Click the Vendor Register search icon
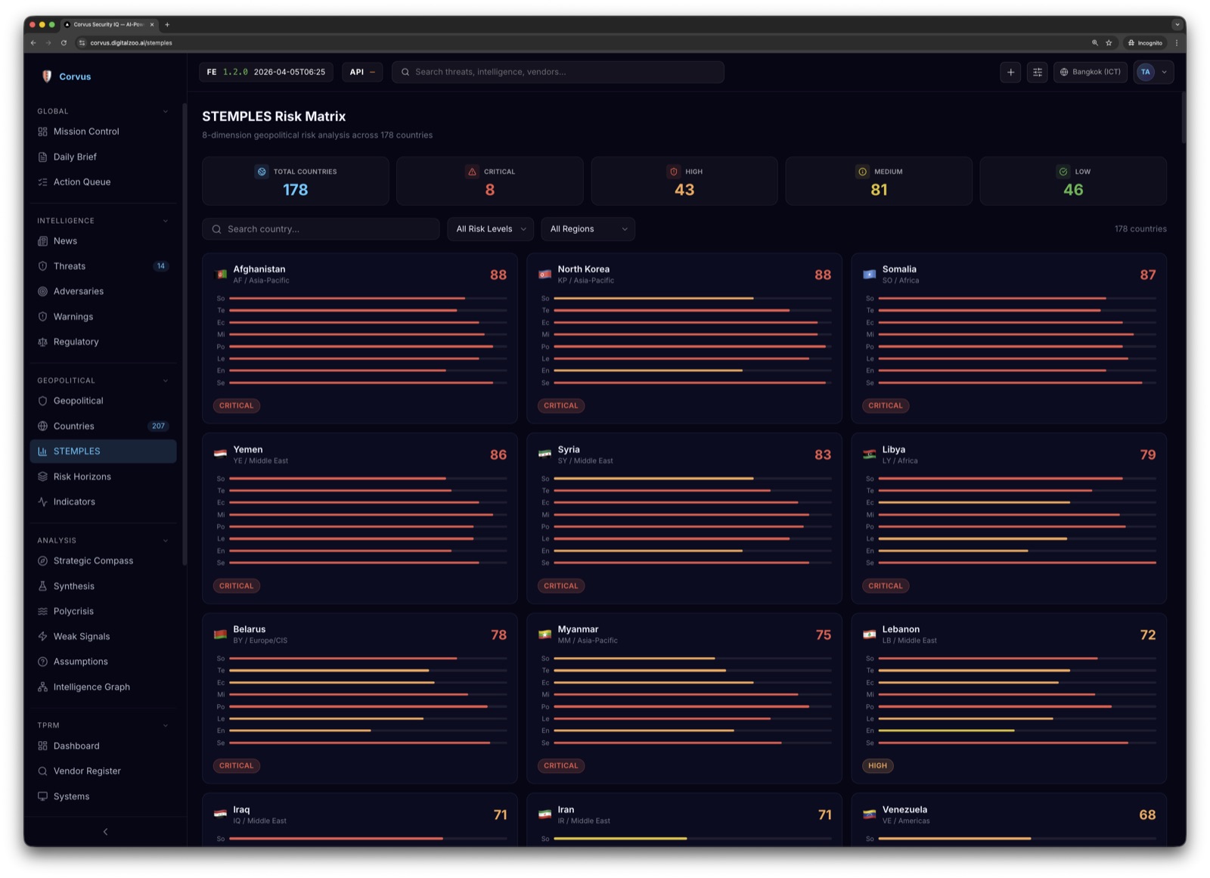1210x878 pixels. point(42,771)
